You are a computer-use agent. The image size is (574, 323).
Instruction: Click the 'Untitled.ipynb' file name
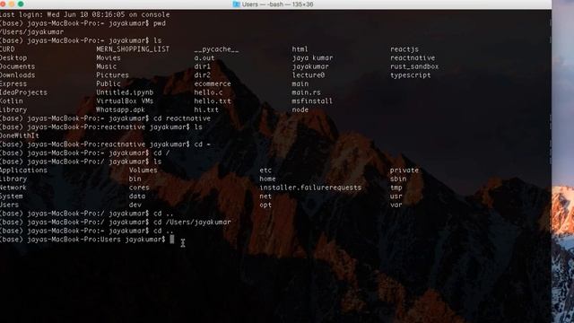click(125, 92)
